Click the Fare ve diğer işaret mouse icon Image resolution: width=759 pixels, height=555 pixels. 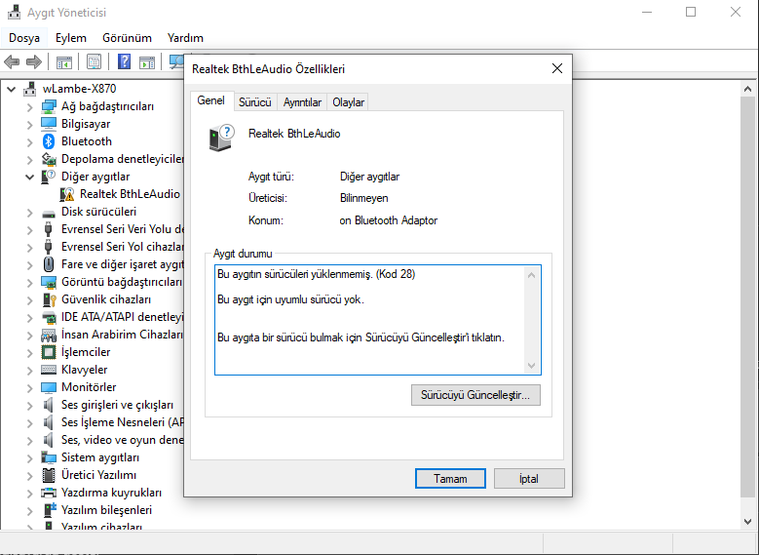49,264
